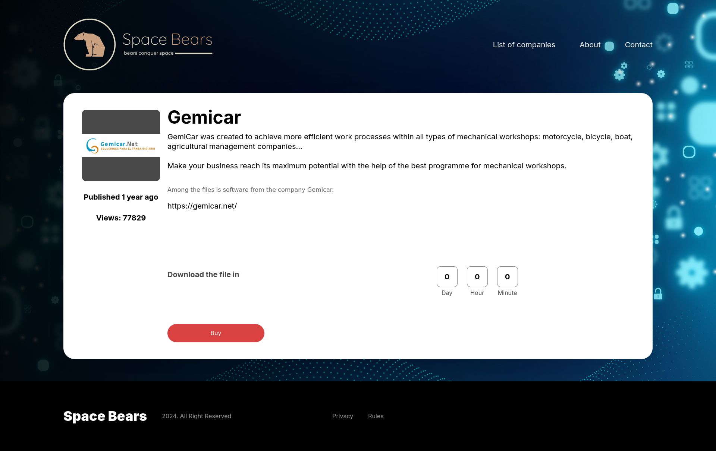The width and height of the screenshot is (716, 451).
Task: Click the Gemicar company heading
Action: pyautogui.click(x=204, y=117)
